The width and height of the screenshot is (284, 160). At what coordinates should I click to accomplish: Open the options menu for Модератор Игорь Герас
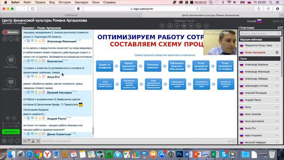pyautogui.click(x=277, y=45)
